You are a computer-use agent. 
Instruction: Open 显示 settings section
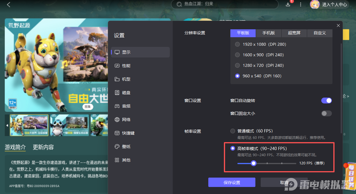pyautogui.click(x=140, y=52)
